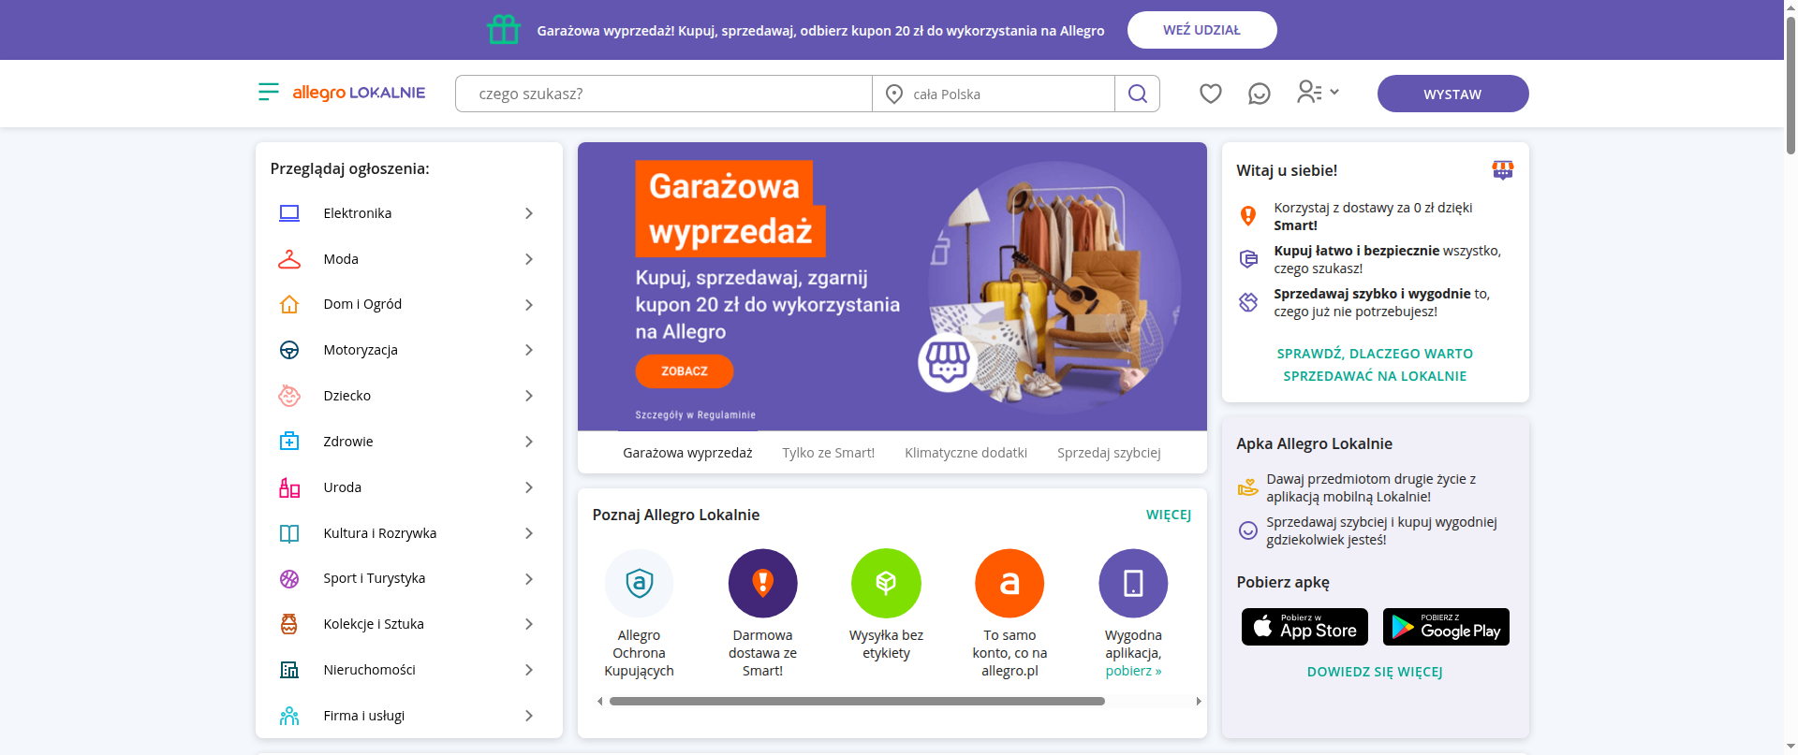Expand the user account dropdown arrow
Viewport: 1798px width, 755px height.
tap(1334, 92)
